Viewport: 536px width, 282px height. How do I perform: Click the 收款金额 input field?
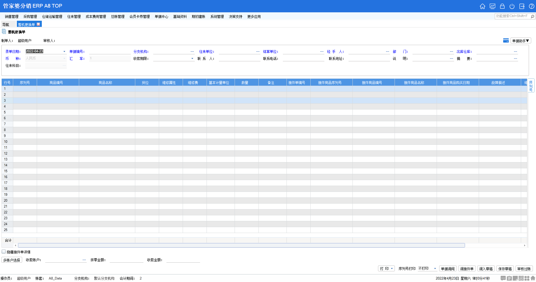[183, 260]
